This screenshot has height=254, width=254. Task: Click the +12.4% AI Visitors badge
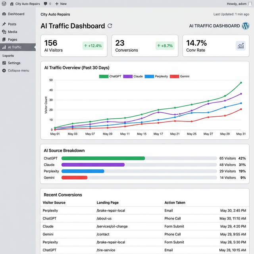click(x=93, y=46)
